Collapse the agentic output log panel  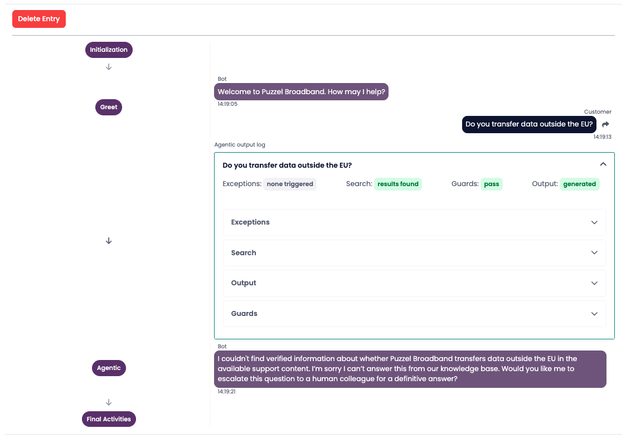coord(603,164)
